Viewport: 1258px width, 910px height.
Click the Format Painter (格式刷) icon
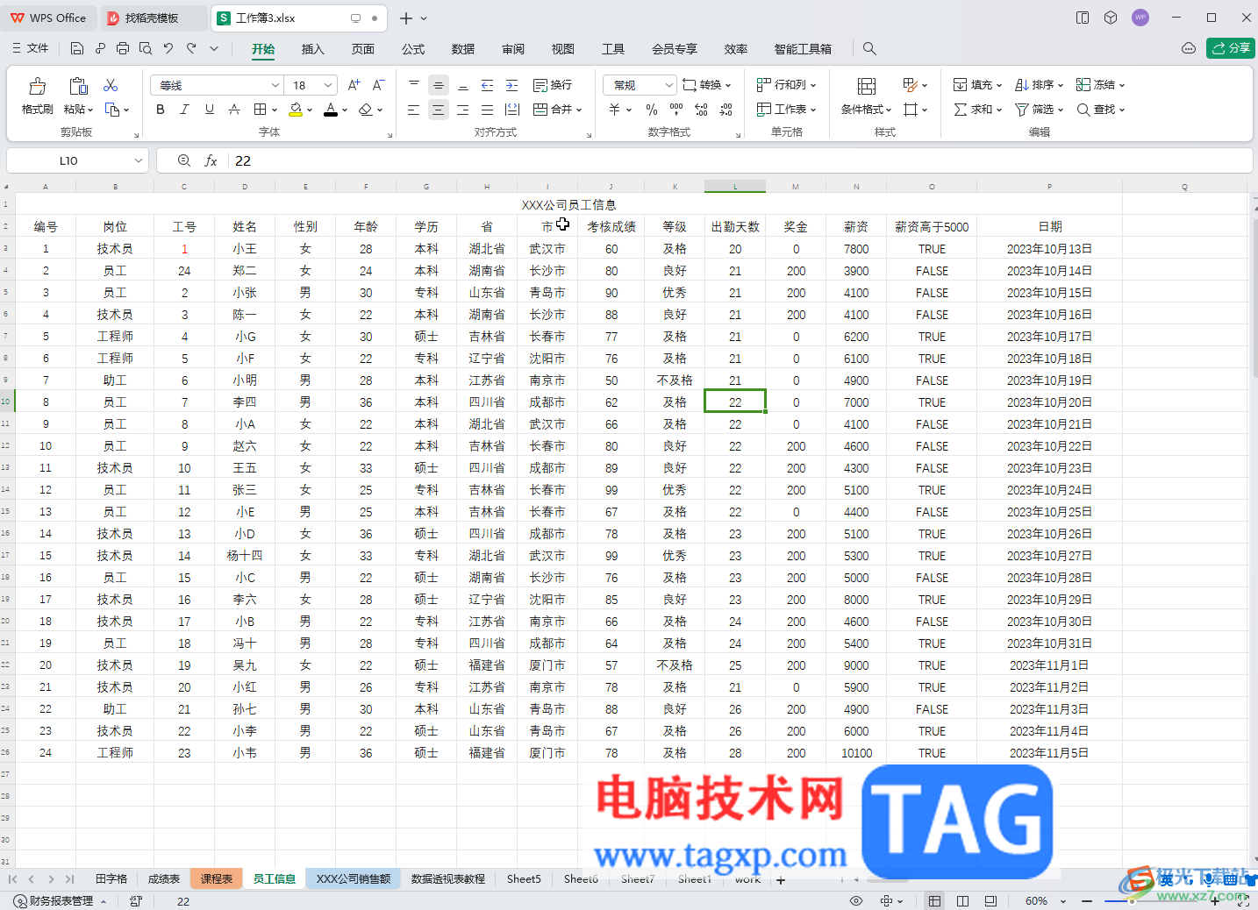[x=37, y=86]
